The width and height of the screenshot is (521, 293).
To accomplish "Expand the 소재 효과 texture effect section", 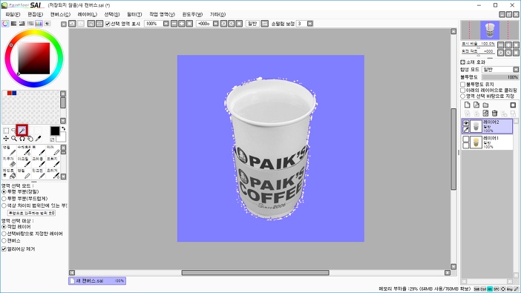I will pos(462,62).
